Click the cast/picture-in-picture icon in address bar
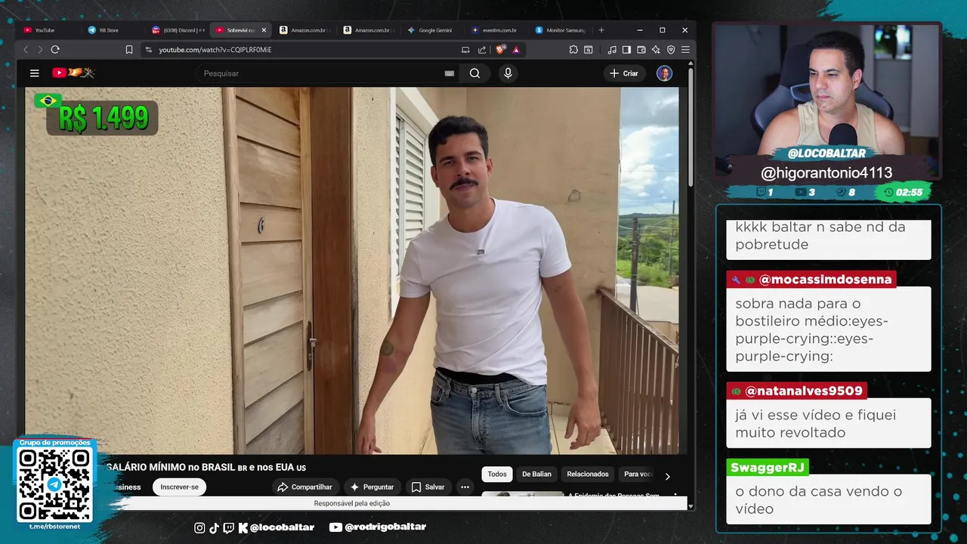Viewport: 967px width, 544px height. click(465, 50)
